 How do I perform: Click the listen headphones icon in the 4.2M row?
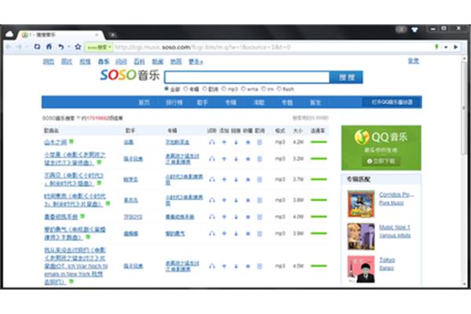point(212,142)
